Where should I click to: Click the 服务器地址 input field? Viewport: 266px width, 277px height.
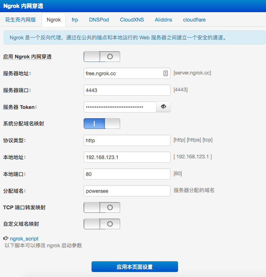tap(122, 73)
